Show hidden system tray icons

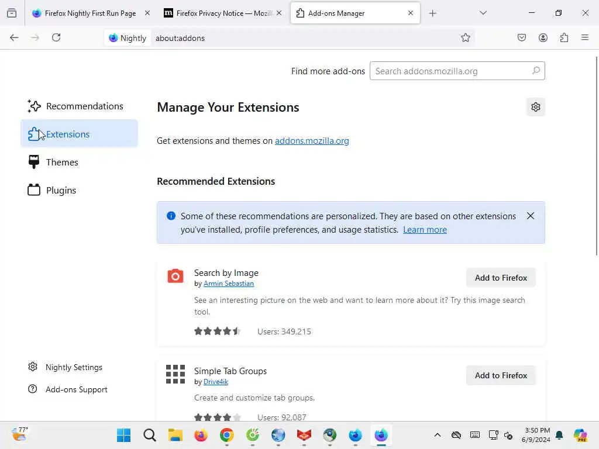438,435
